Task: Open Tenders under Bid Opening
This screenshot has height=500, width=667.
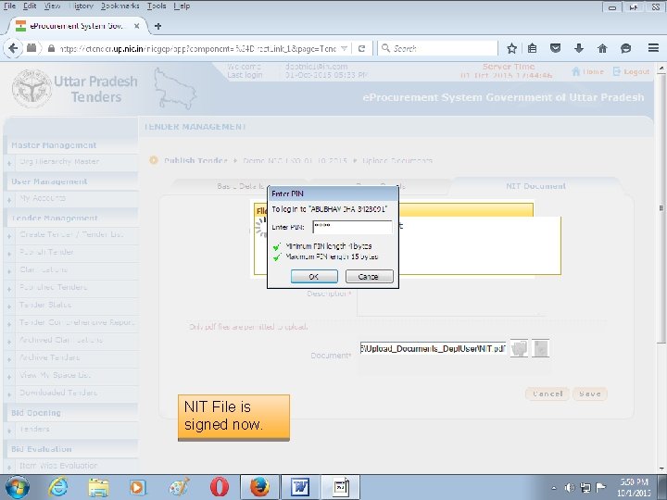Action: 34,429
